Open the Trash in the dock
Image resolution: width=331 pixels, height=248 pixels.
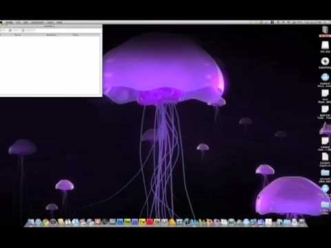[302, 222]
